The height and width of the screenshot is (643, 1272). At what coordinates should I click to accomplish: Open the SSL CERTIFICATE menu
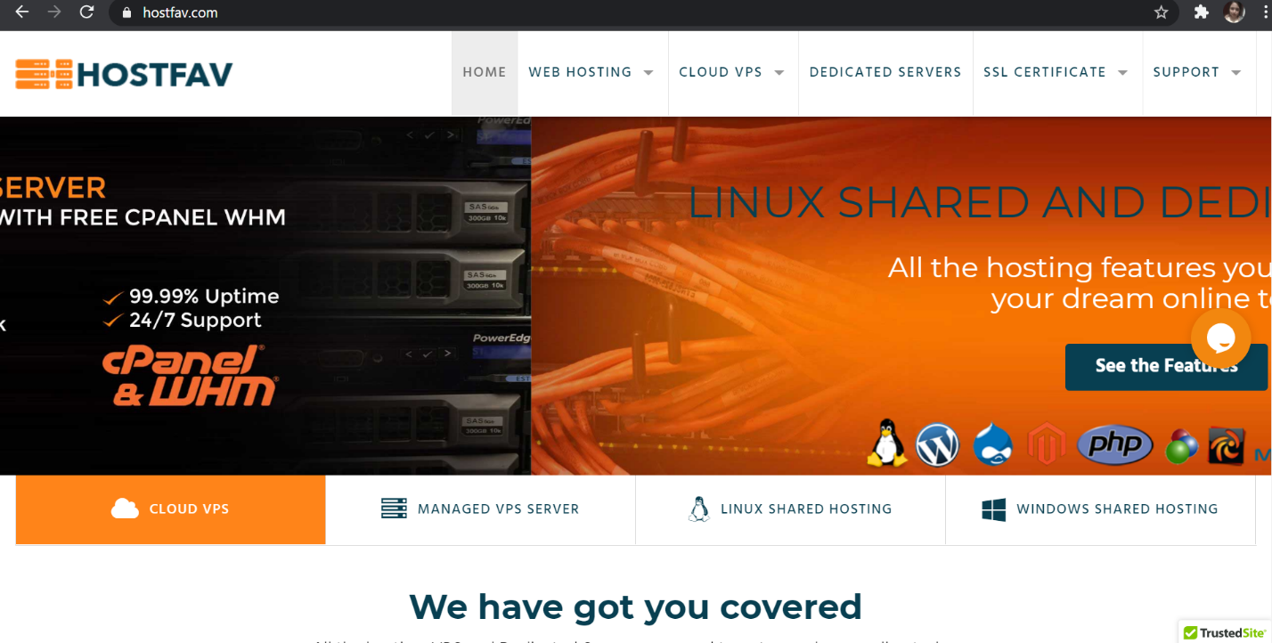click(1045, 72)
